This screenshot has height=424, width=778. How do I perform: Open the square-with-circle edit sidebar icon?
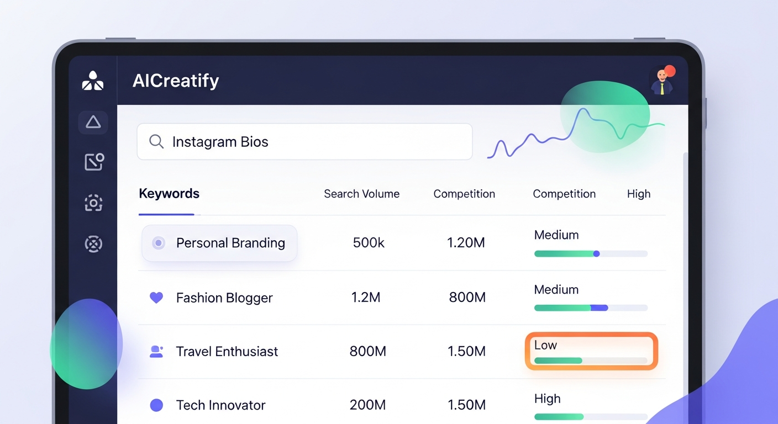tap(94, 162)
